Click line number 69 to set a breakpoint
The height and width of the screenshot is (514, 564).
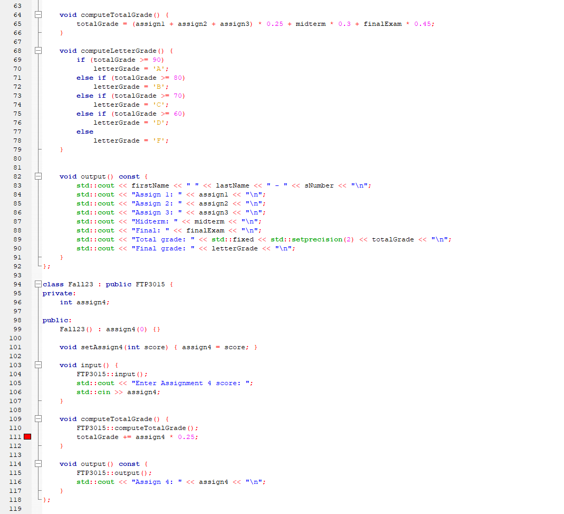click(x=17, y=60)
